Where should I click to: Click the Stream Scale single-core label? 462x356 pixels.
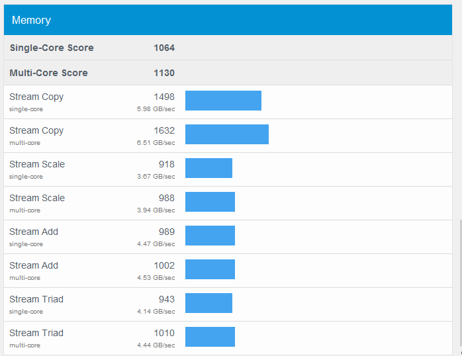tap(37, 164)
